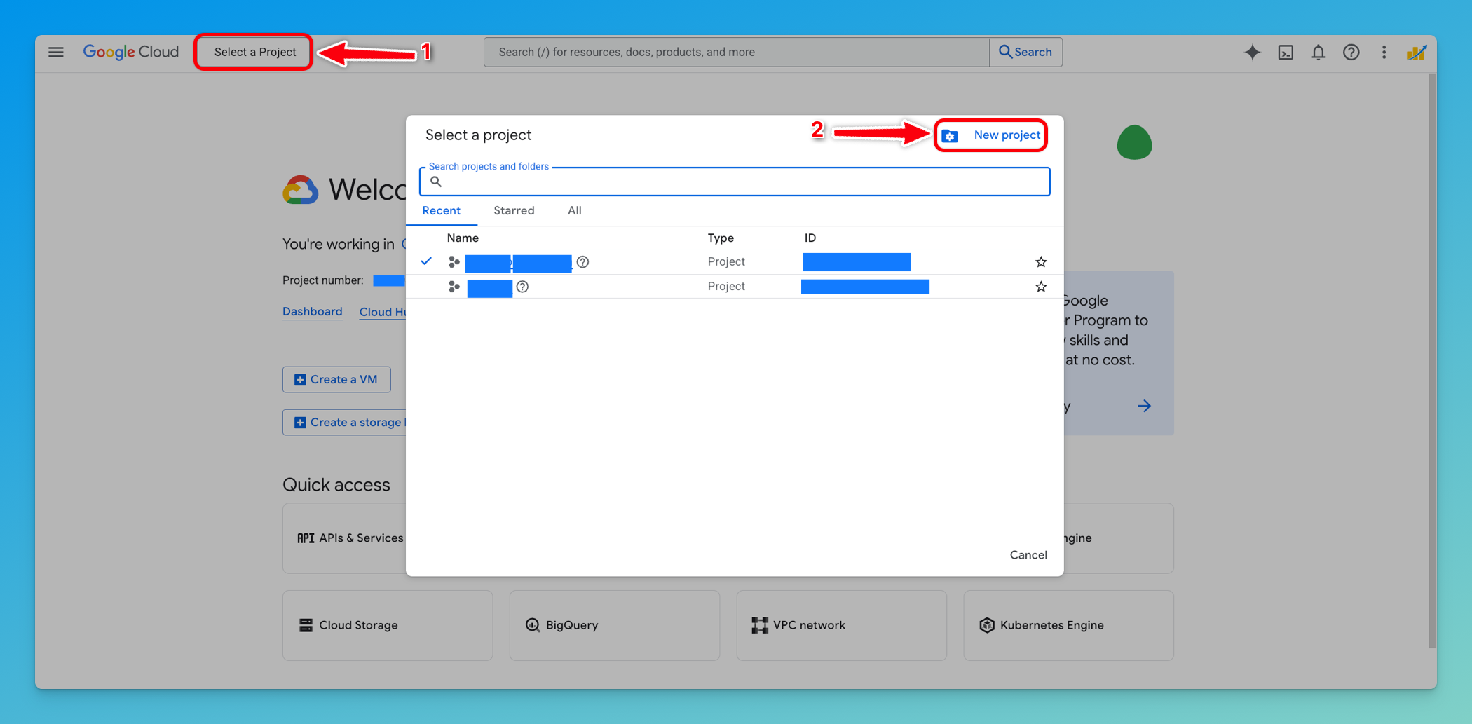Open the Kubernetes Engine quick access card
Image resolution: width=1472 pixels, height=724 pixels.
pyautogui.click(x=1068, y=624)
